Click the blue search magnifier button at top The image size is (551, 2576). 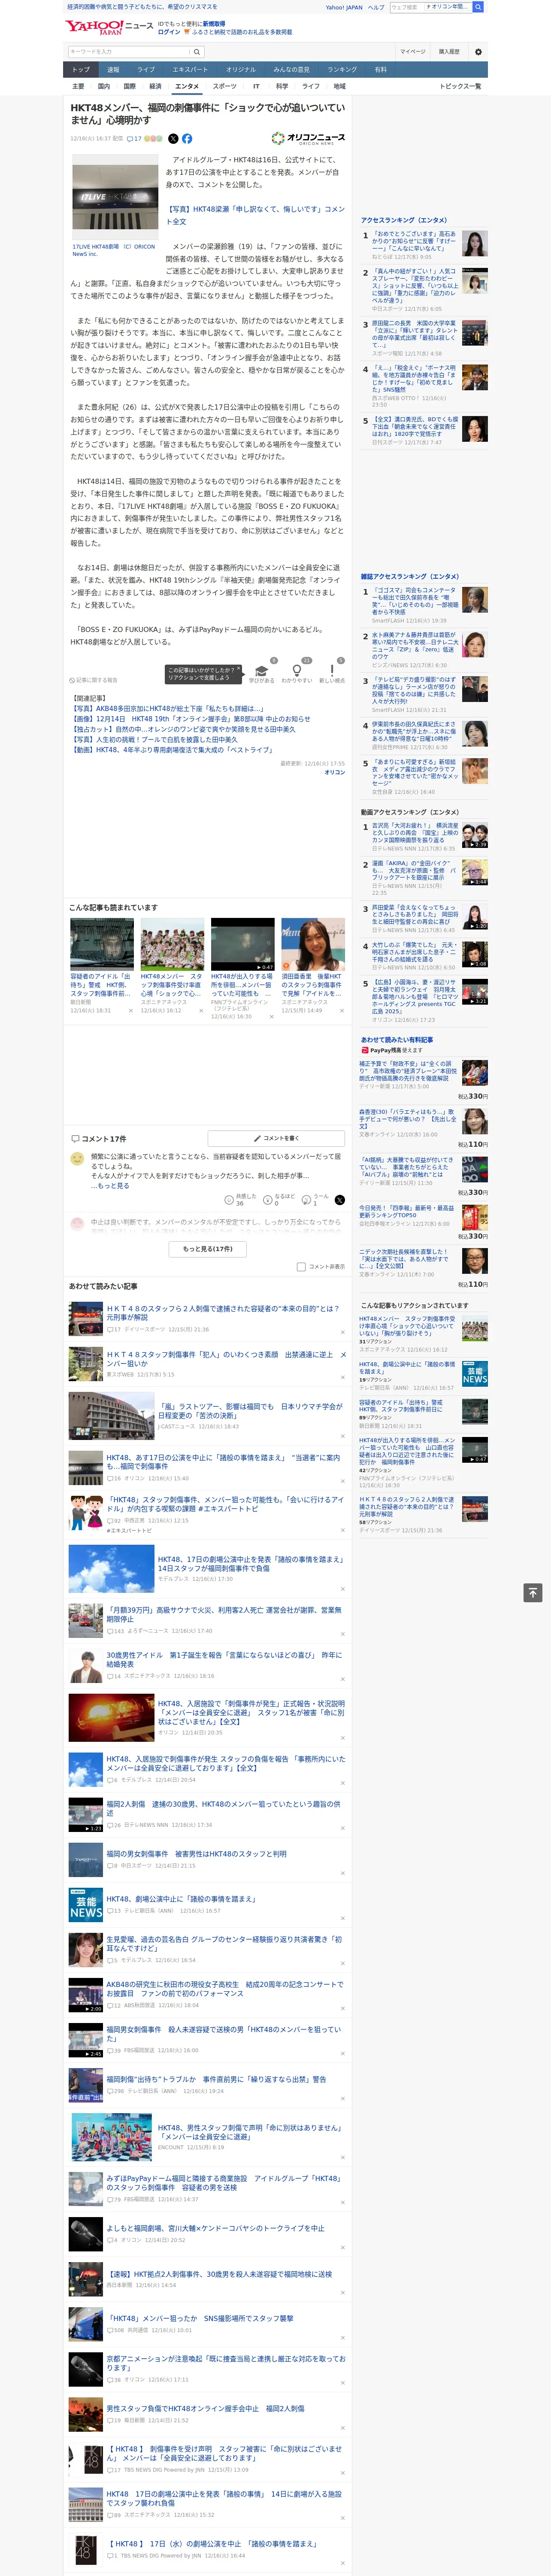[x=478, y=7]
